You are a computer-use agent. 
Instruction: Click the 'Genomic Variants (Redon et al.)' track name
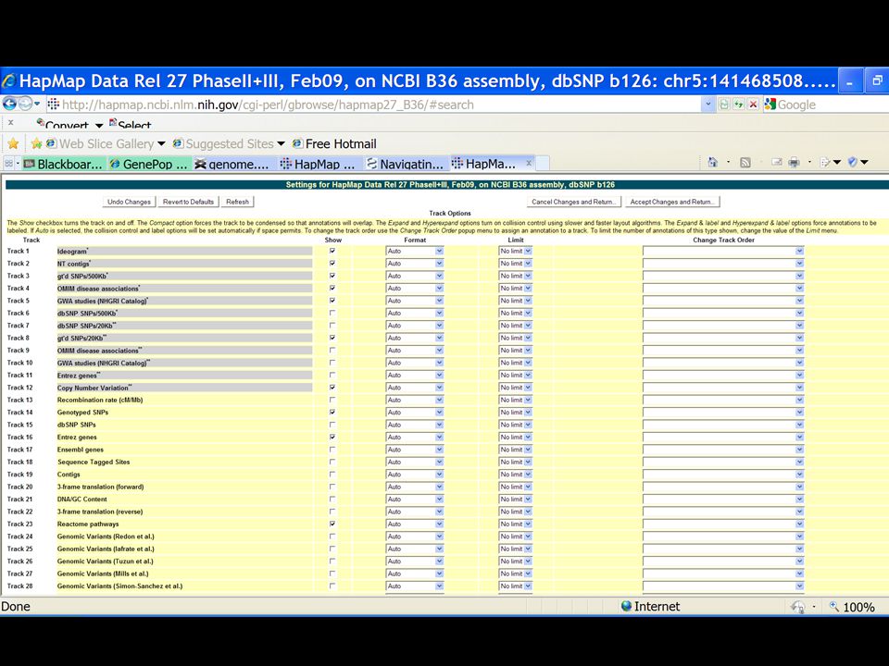(106, 536)
